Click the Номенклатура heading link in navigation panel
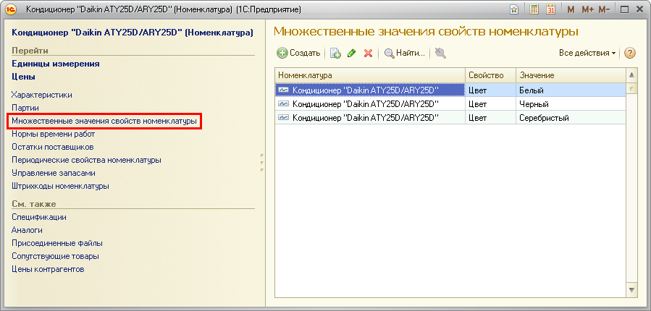The image size is (651, 311). pyautogui.click(x=133, y=33)
